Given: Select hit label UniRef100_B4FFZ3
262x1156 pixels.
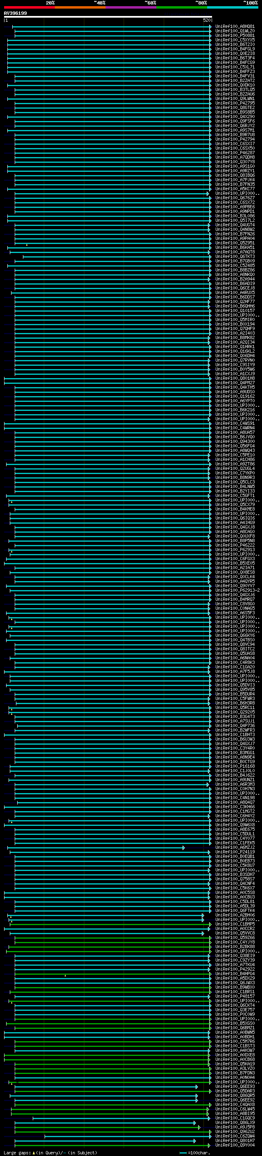Looking at the screenshot, I should (x=235, y=71).
